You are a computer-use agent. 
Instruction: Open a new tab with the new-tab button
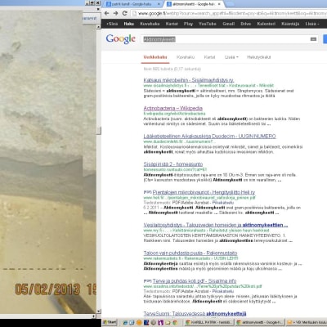(230, 4)
